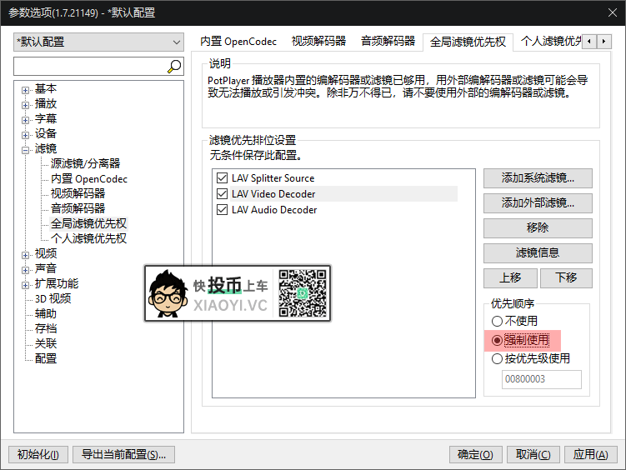This screenshot has height=470, width=626.
Task: Select 视频解码器 in the tree
Action: [78, 193]
